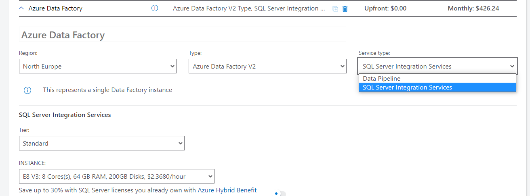Choose Data Pipeline from Service type list
The image size is (530, 196).
437,79
